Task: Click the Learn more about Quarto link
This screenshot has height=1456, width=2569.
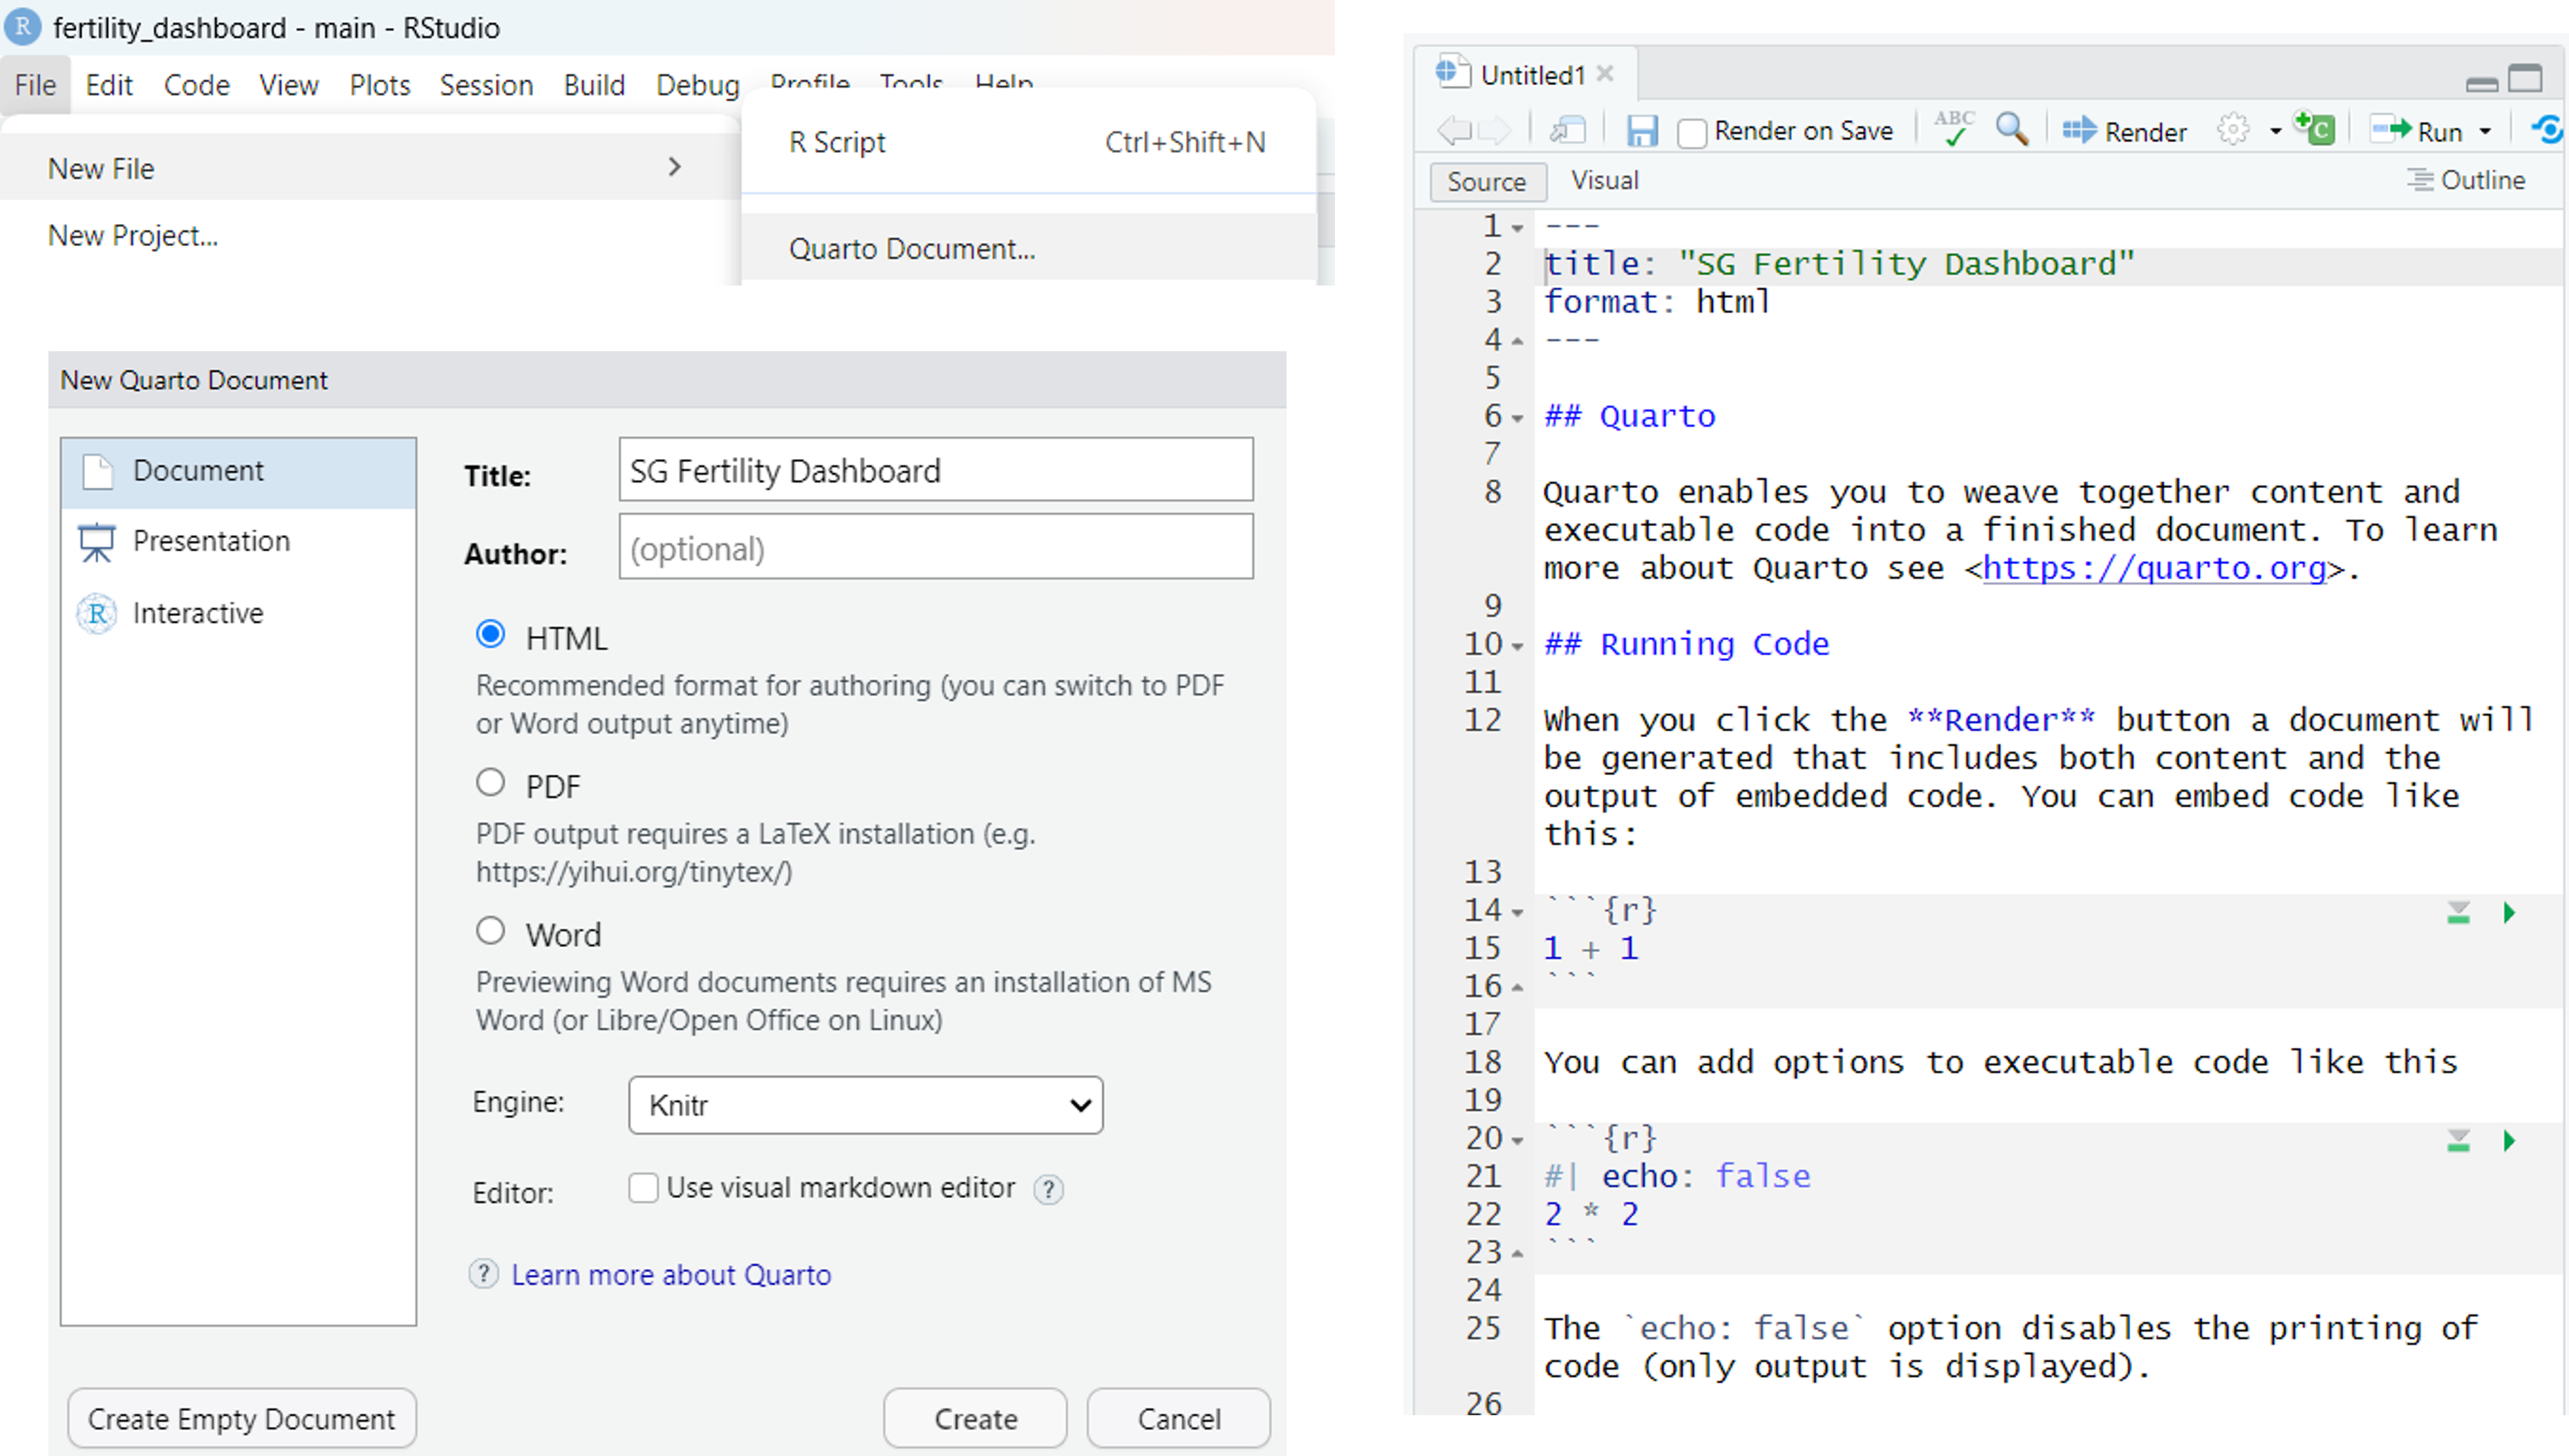Action: coord(671,1274)
